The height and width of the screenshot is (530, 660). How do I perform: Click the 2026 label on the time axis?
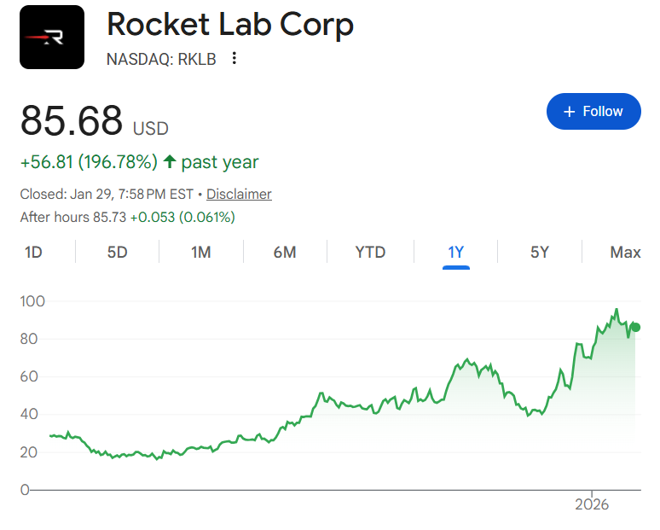[x=592, y=504]
